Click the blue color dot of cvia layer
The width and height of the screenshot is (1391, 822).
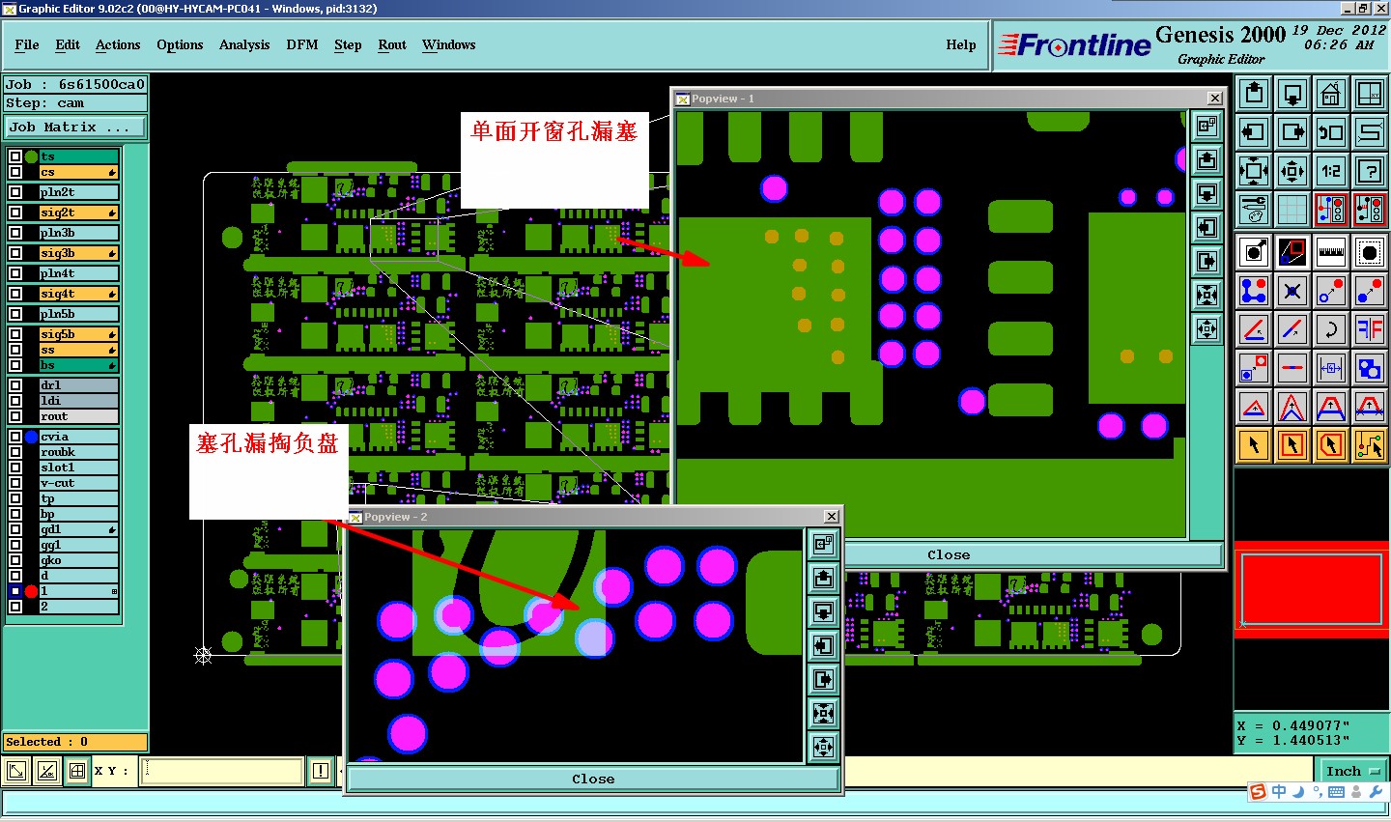[x=31, y=437]
